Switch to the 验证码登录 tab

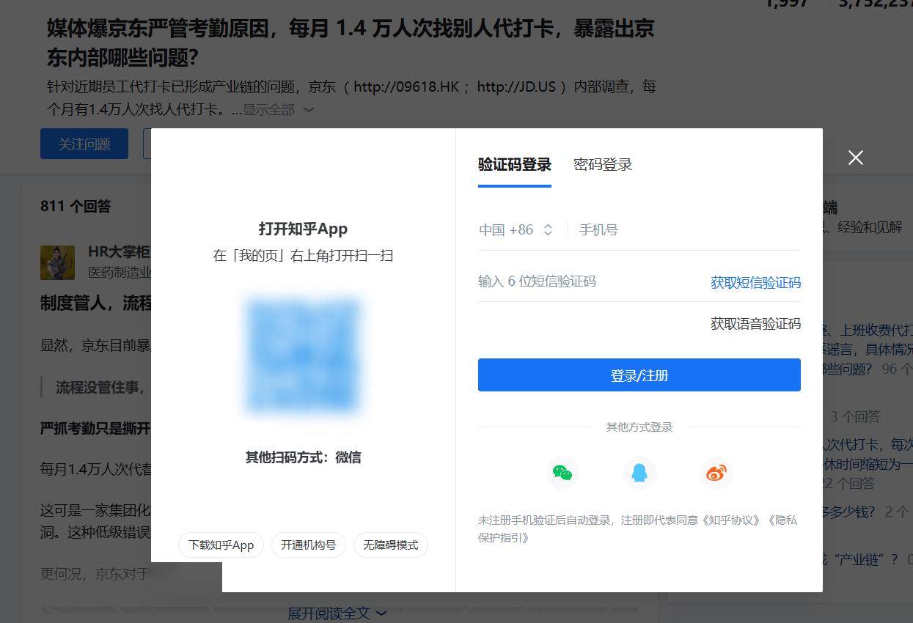(515, 164)
